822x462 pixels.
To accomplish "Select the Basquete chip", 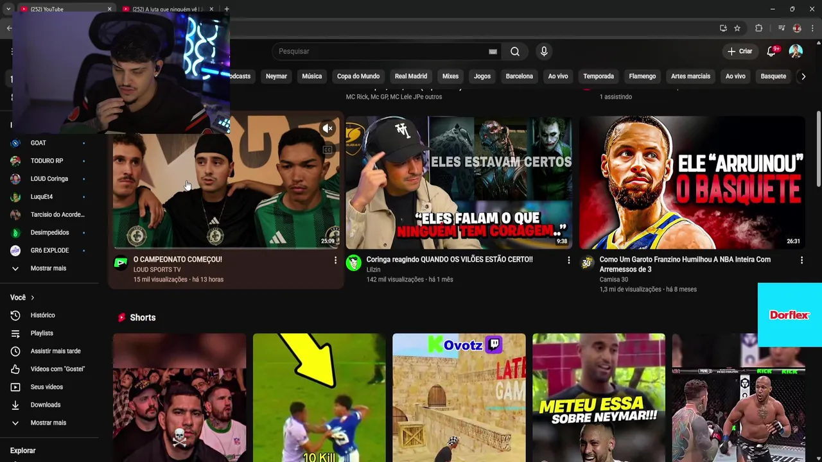I will point(773,76).
